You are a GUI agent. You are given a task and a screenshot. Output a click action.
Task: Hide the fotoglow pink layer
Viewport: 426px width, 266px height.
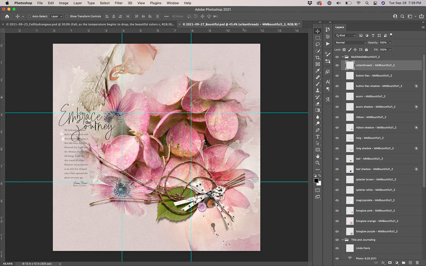pos(337,211)
